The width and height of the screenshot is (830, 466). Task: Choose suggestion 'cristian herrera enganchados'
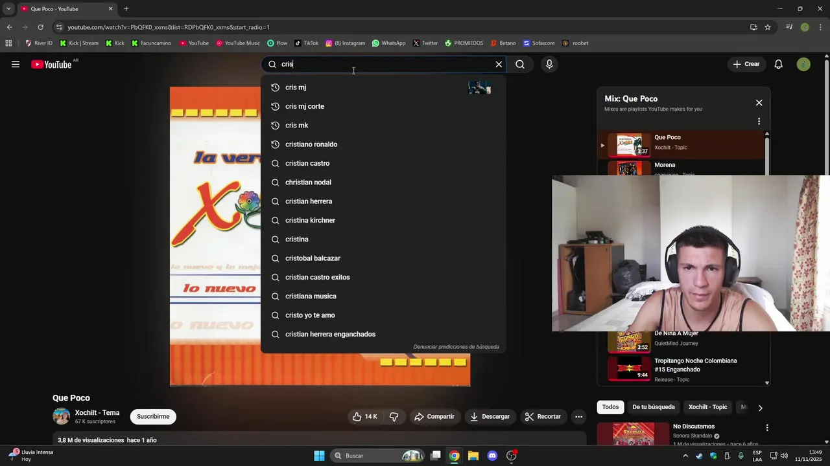click(383, 334)
